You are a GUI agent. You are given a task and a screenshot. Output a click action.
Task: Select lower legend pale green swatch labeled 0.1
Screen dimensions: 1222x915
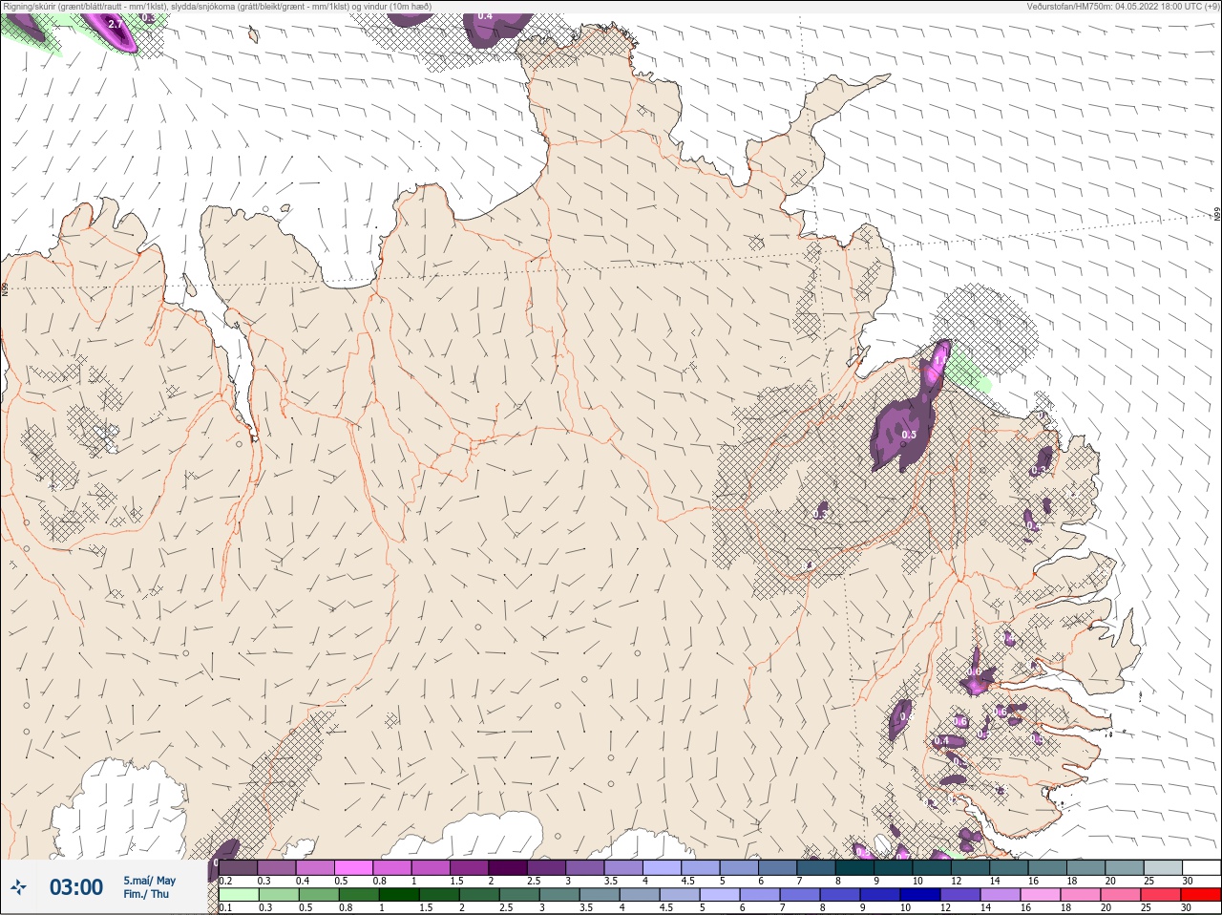[x=239, y=895]
